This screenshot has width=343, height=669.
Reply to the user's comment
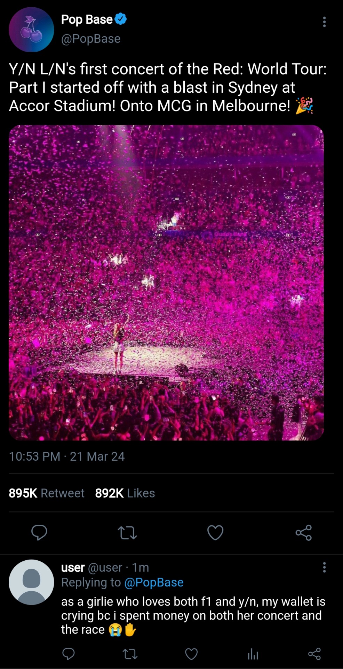point(69,654)
